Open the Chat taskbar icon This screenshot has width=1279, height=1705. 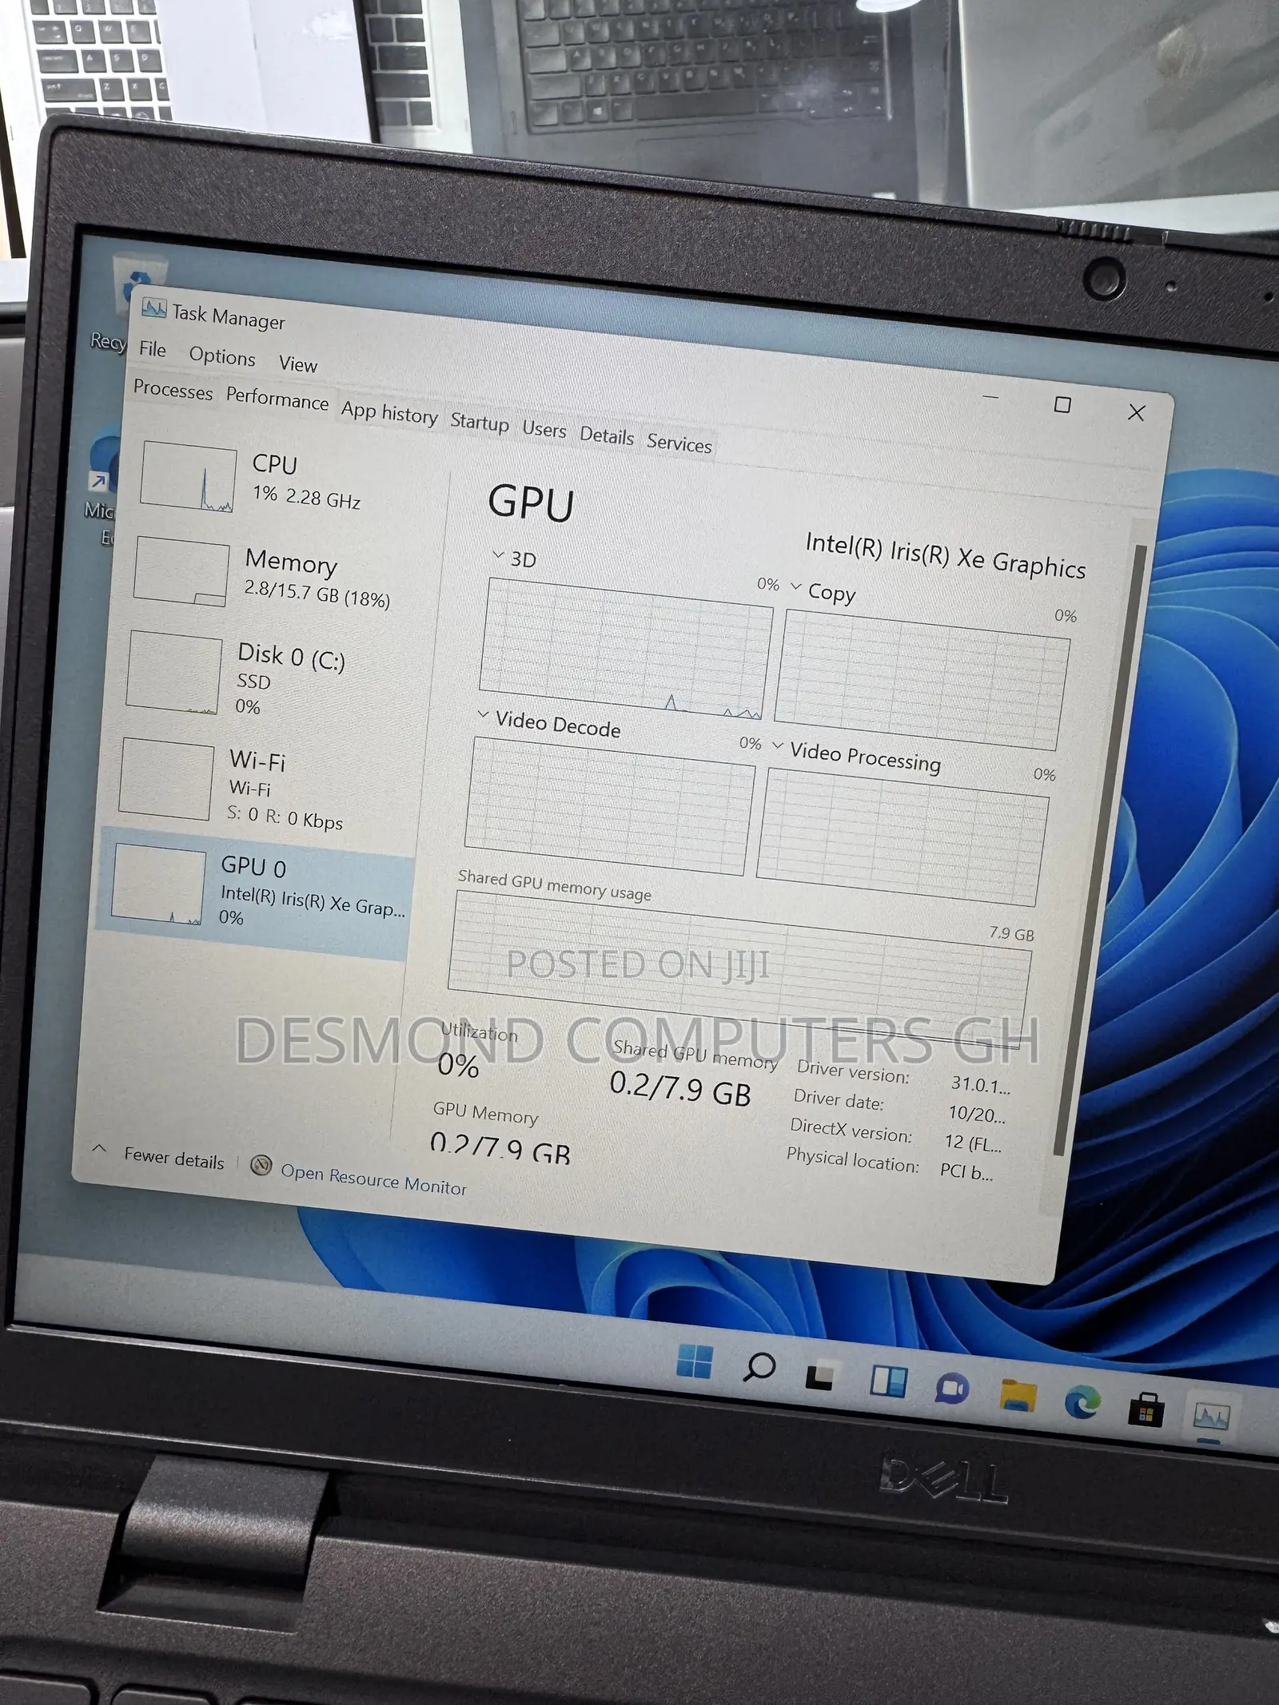(951, 1389)
